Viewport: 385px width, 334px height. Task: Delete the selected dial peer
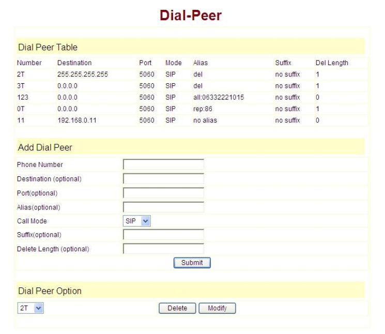pos(177,308)
